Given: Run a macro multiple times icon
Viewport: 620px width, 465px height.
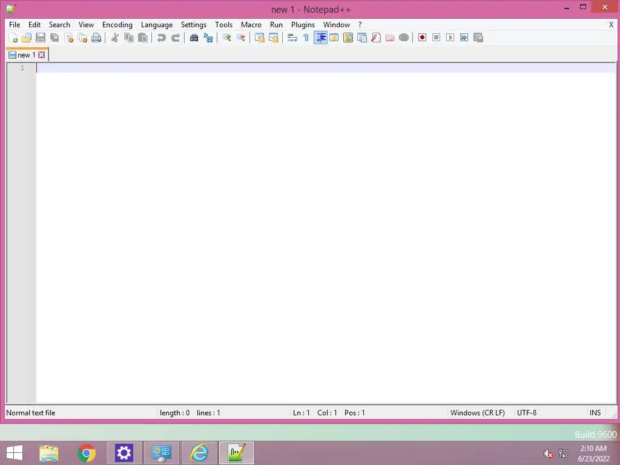Looking at the screenshot, I should (x=464, y=38).
